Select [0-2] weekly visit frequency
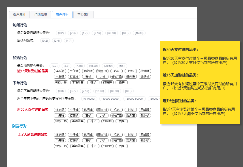Viewport: 243px width, 167px height. point(45,41)
